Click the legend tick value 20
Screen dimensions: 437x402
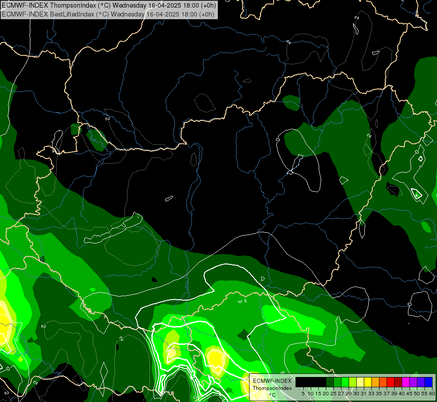click(x=326, y=394)
